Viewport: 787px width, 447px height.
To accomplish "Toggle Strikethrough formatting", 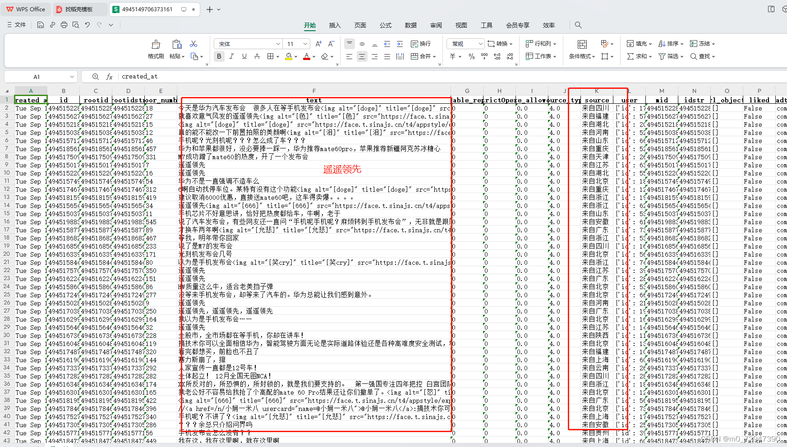I will coord(257,56).
